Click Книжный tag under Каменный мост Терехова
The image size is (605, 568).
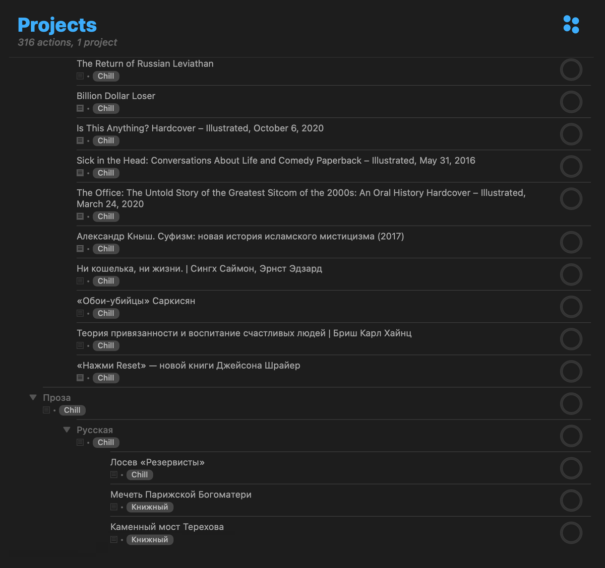pos(150,539)
